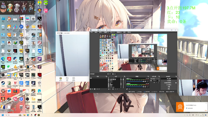Add a new source with Sources plus icon

tap(109, 89)
